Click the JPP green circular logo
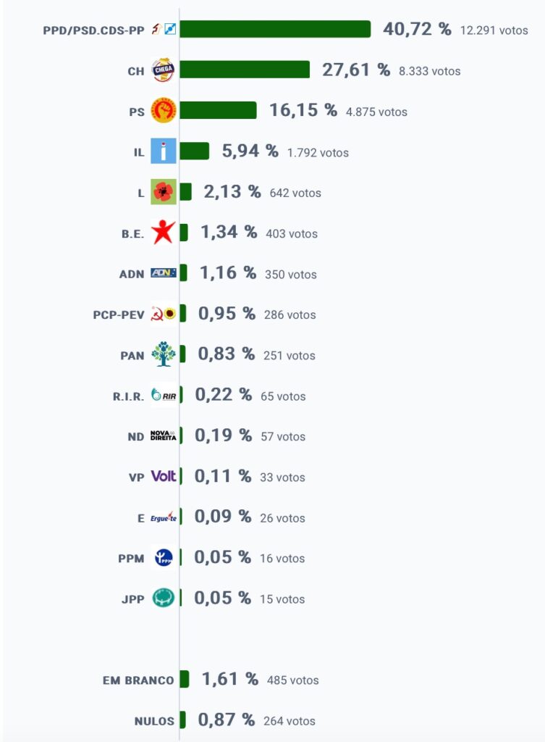This screenshot has width=545, height=742. (x=163, y=598)
